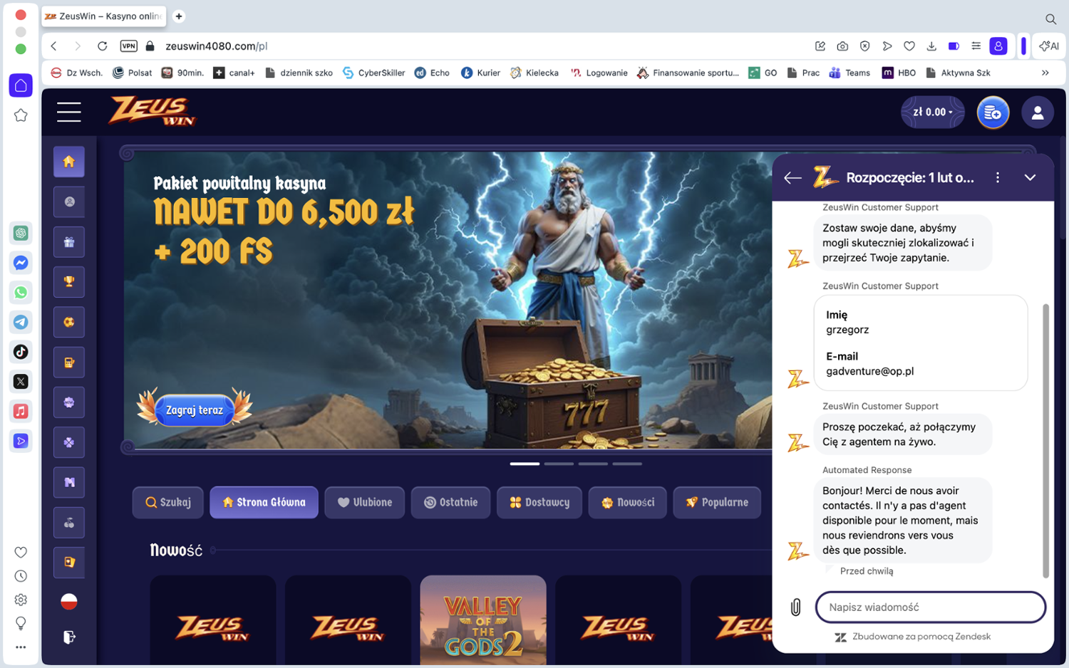Click the gift bonuses icon in sidebar
This screenshot has height=668, width=1069.
[69, 242]
